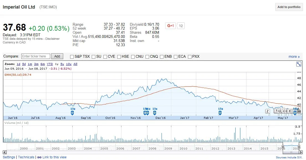Choose 10y chart zoom
This screenshot has width=306, height=160.
69,64
